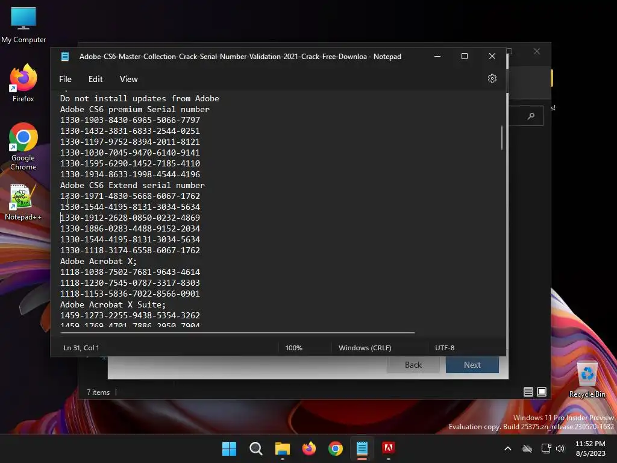Image resolution: width=617 pixels, height=463 pixels.
Task: Click serial 1330-1595-6290-1452-7185-4110
Action: point(130,163)
